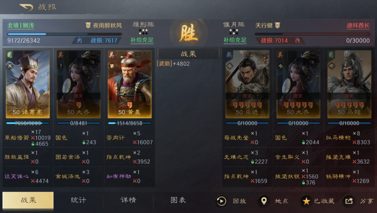The height and width of the screenshot is (213, 377).
Task: Open battle location via 地点 pin icon
Action: coord(264,201)
